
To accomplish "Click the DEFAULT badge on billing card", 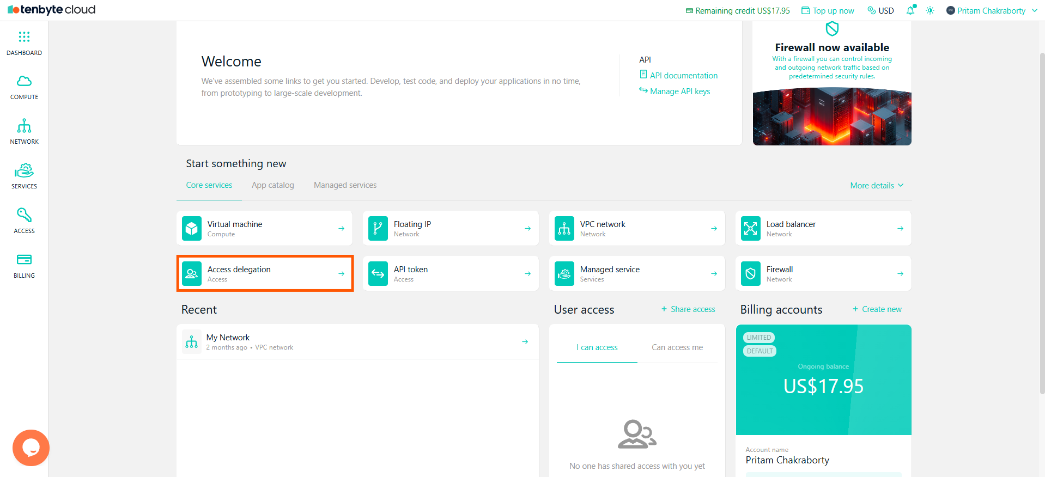I will (x=760, y=351).
